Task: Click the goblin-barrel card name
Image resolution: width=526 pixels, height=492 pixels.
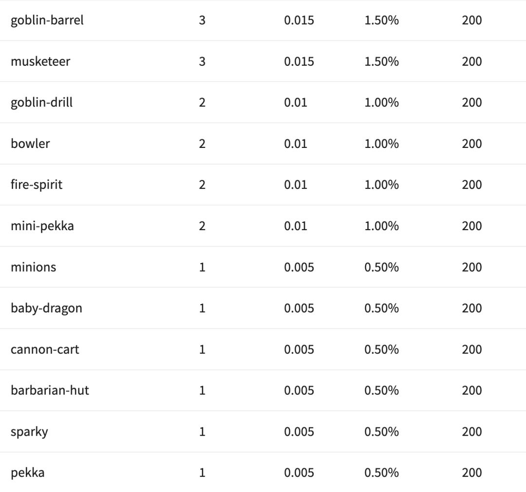Action: 47,20
